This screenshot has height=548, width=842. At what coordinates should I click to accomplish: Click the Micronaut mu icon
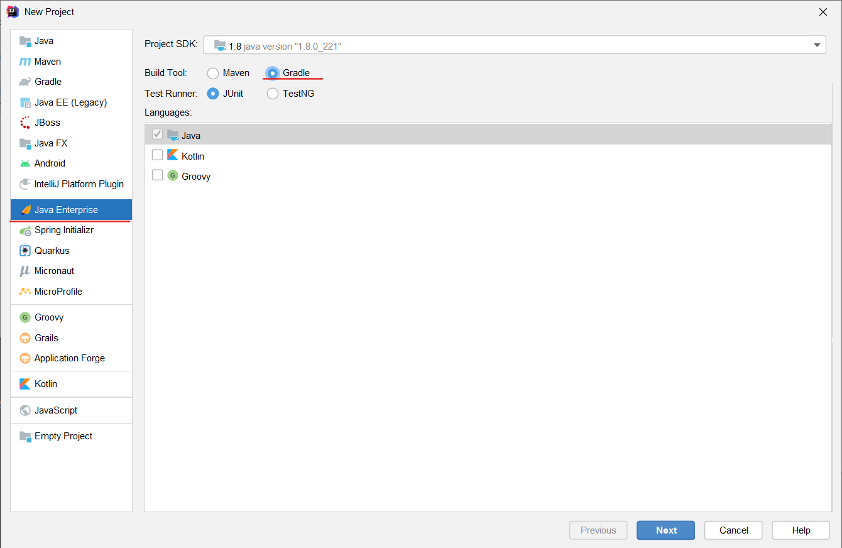pyautogui.click(x=25, y=271)
